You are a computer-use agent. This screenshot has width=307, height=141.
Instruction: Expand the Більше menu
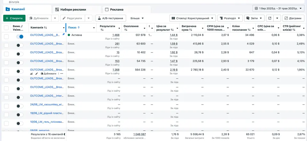point(137,18)
